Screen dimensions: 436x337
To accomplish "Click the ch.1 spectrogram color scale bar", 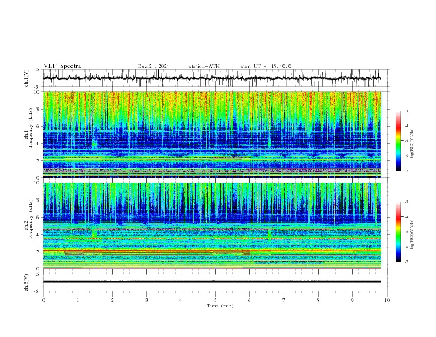I will point(398,141).
